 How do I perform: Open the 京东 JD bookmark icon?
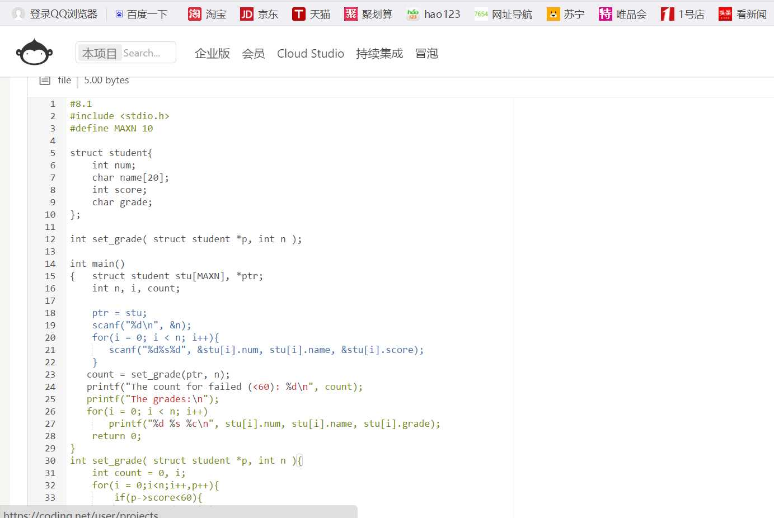coord(246,14)
